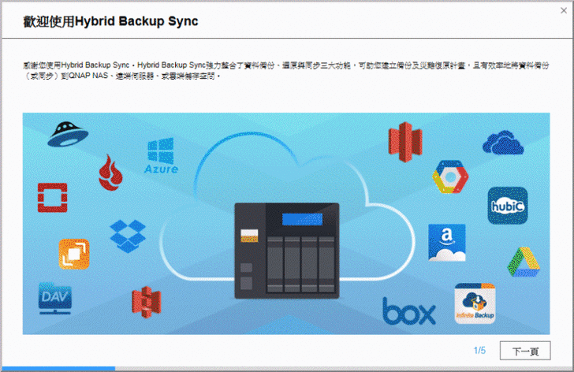Click the 1/5 page indicator

479,351
